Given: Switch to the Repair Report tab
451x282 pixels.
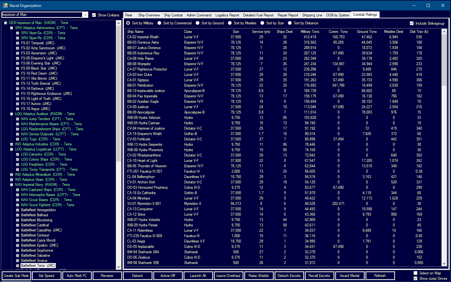Looking at the screenshot, I should (288, 15).
